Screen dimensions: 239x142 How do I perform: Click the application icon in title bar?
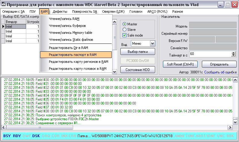click(x=4, y=4)
